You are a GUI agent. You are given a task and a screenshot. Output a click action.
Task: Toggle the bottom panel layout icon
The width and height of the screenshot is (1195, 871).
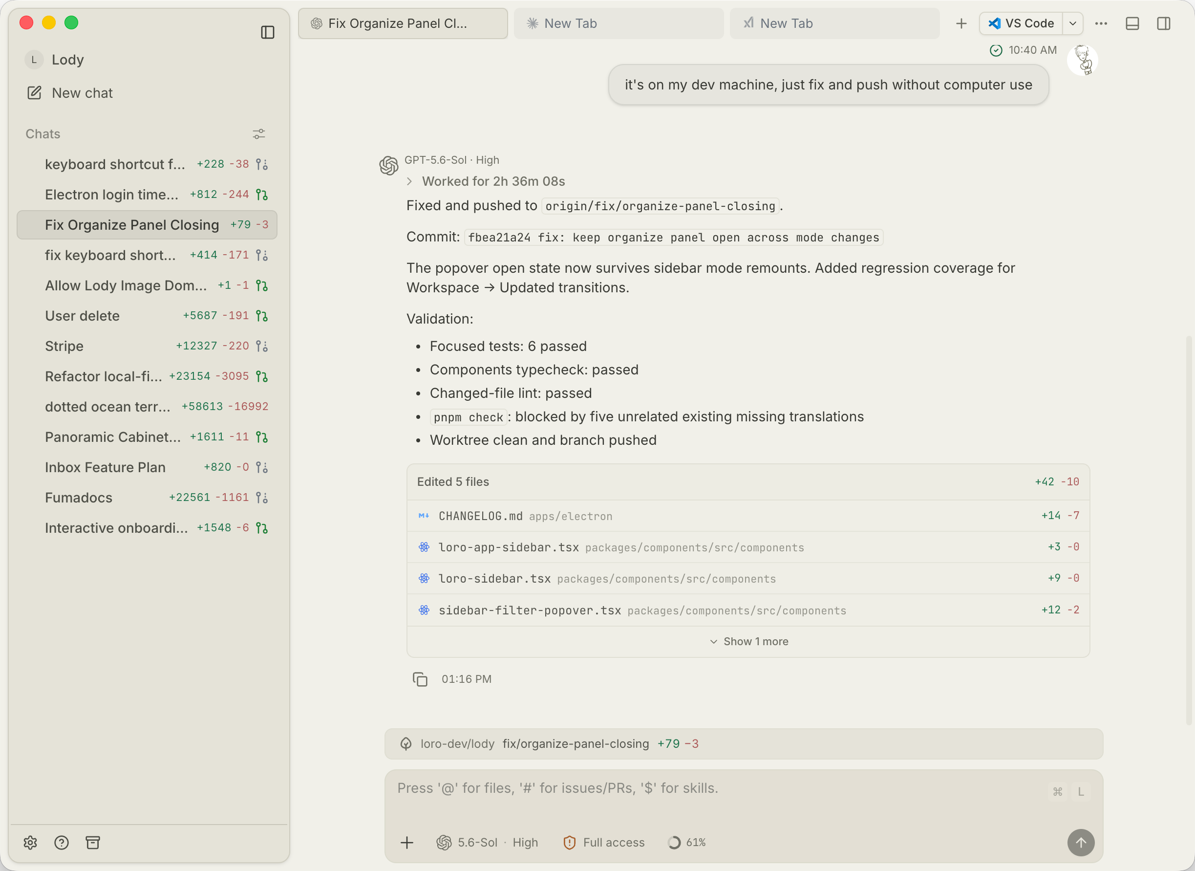[1132, 23]
